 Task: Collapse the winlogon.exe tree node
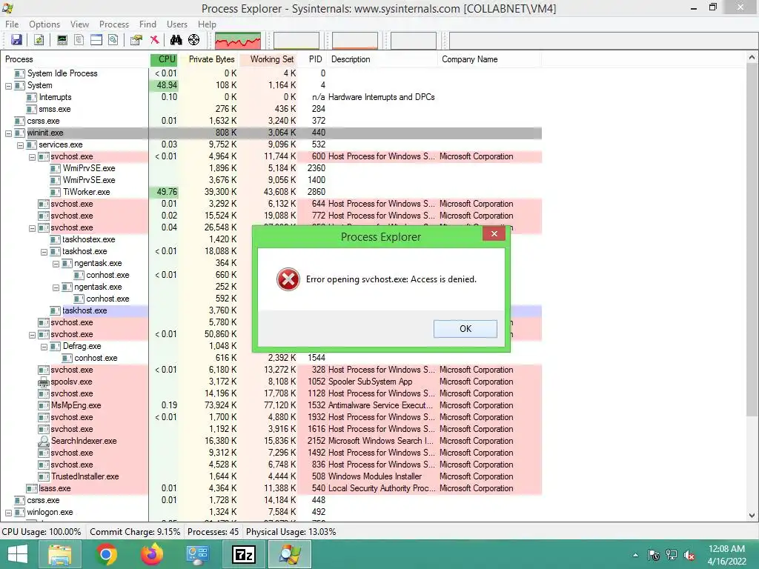[x=9, y=513]
